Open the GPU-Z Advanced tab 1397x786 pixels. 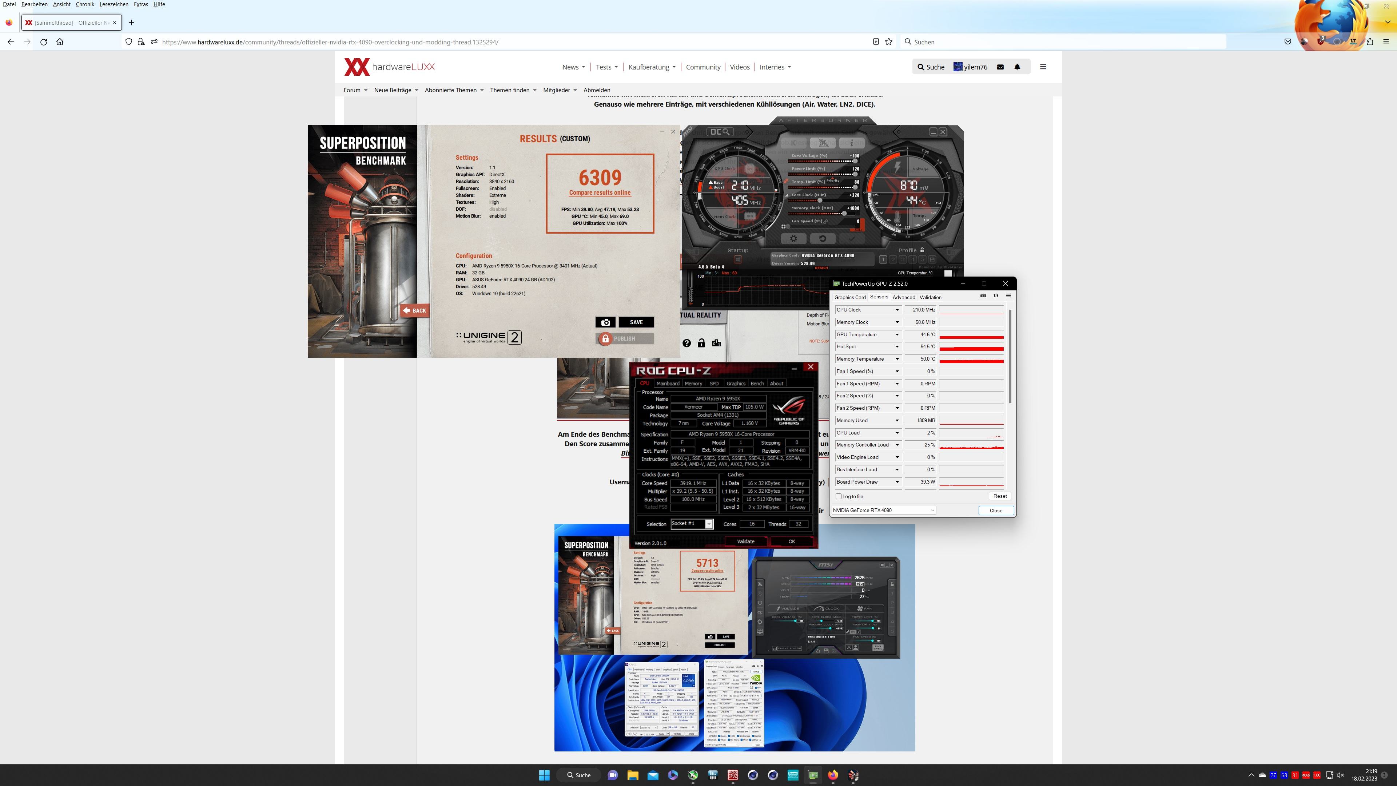coord(903,297)
